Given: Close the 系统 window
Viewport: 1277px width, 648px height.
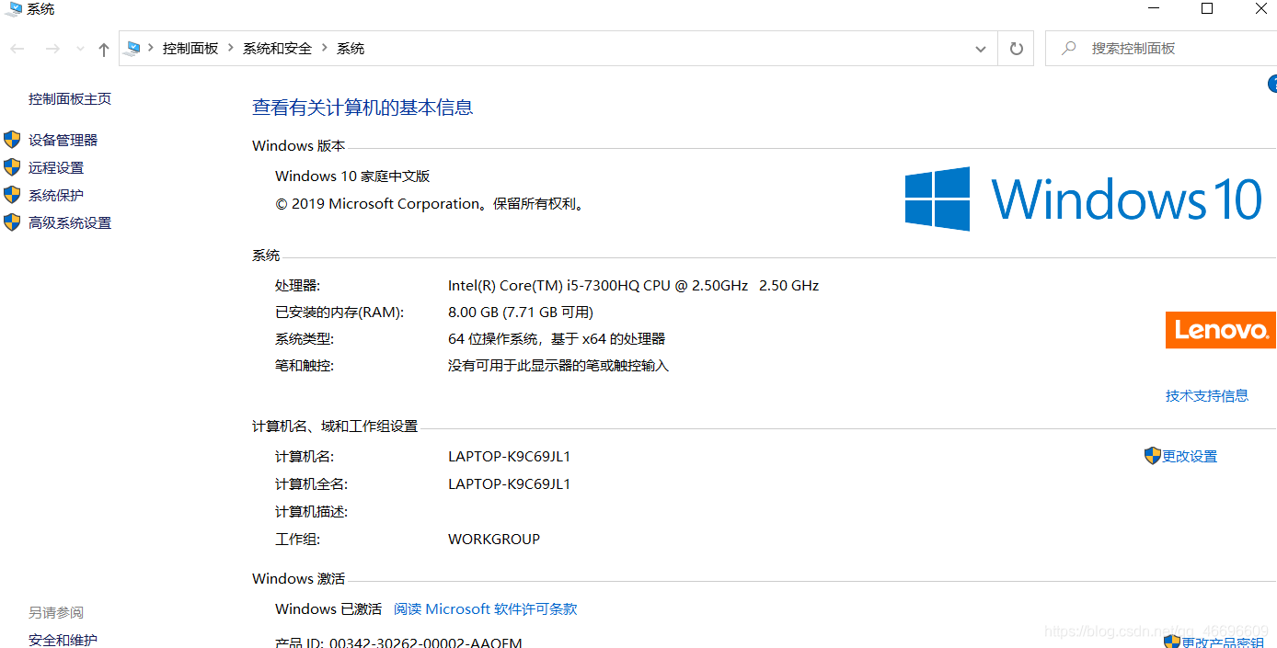Looking at the screenshot, I should [1260, 9].
